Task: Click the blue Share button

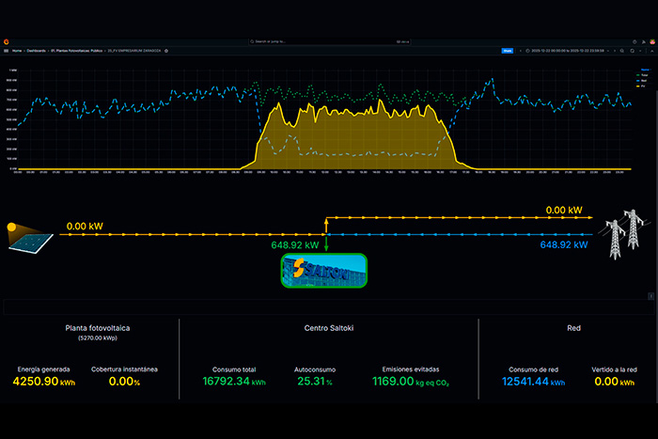Action: pos(508,51)
